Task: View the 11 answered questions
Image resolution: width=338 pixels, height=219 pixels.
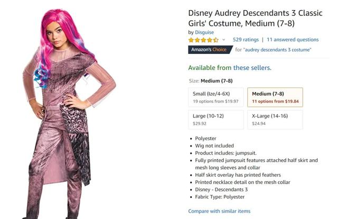Action: point(293,40)
